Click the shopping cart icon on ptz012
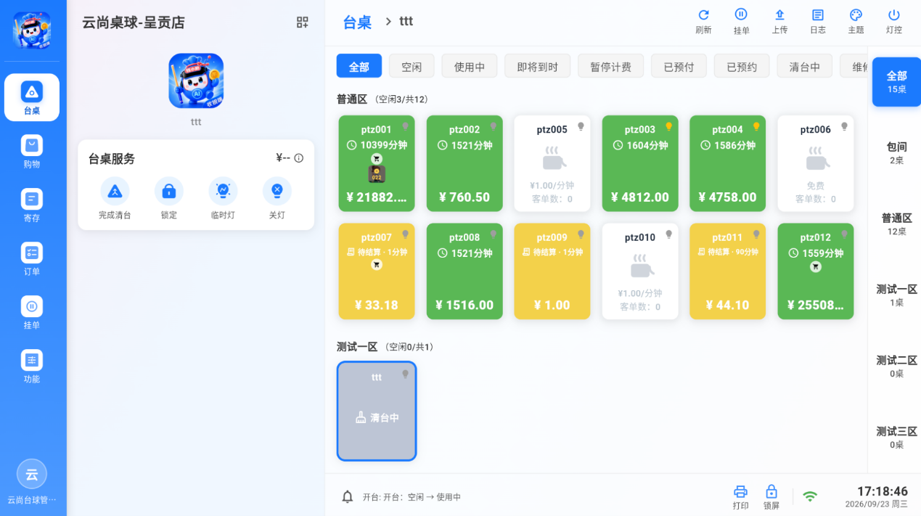Viewport: 921px width, 516px height. click(x=816, y=267)
